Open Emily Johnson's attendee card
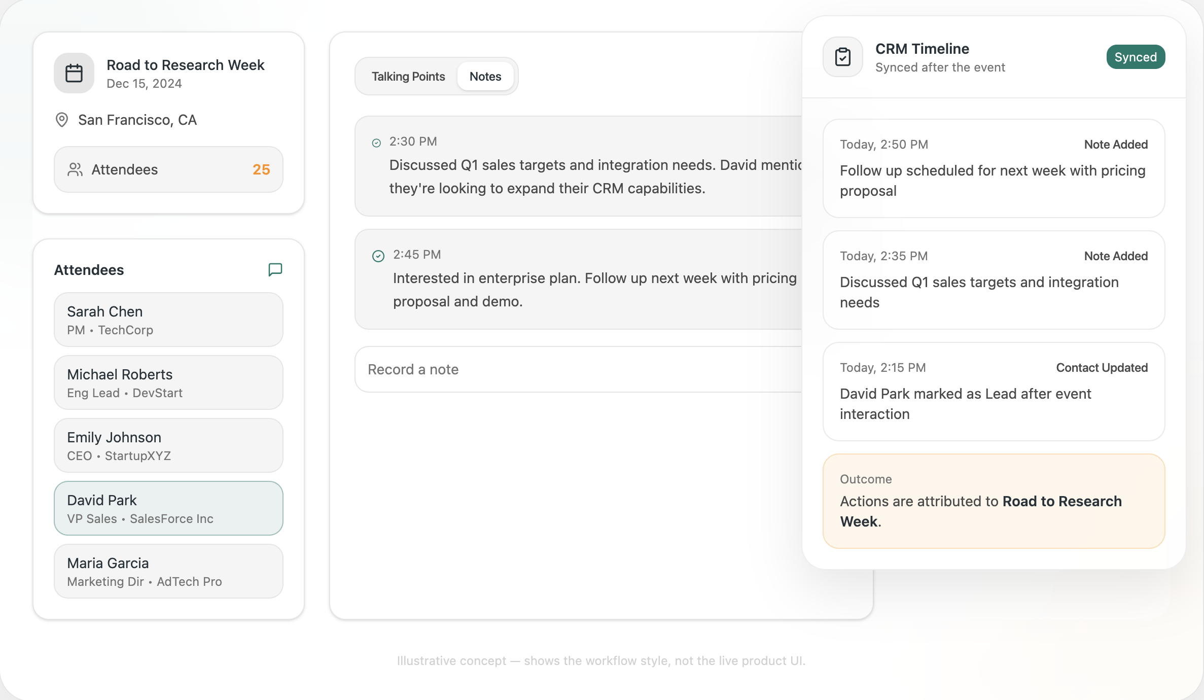Image resolution: width=1204 pixels, height=700 pixels. click(168, 445)
